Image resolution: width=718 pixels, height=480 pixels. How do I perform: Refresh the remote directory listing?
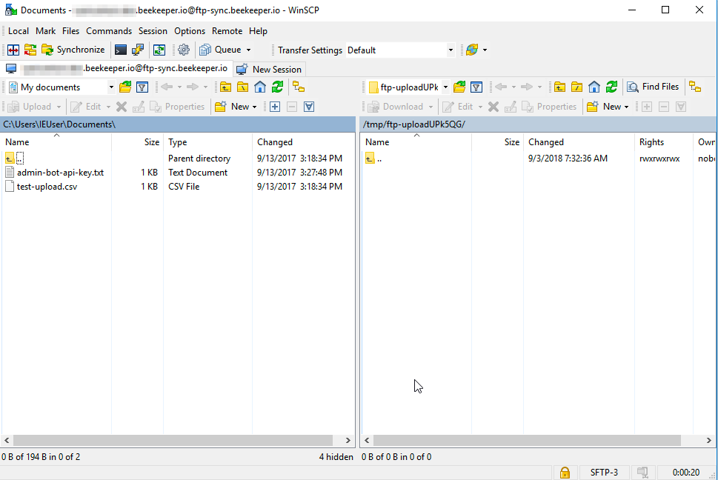click(x=611, y=87)
